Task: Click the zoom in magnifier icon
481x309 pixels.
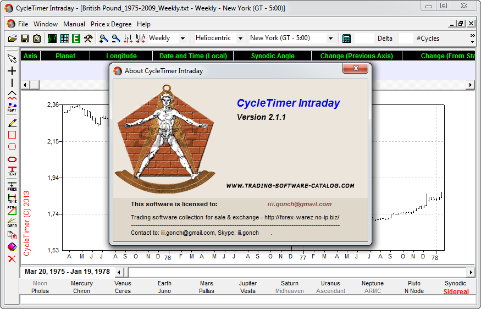Action: [103, 38]
